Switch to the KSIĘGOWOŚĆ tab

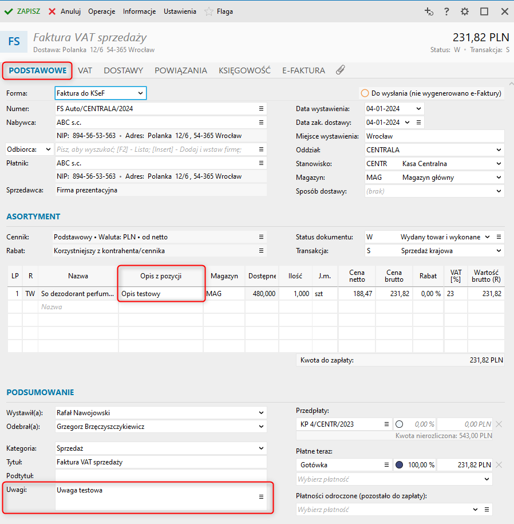tap(244, 70)
